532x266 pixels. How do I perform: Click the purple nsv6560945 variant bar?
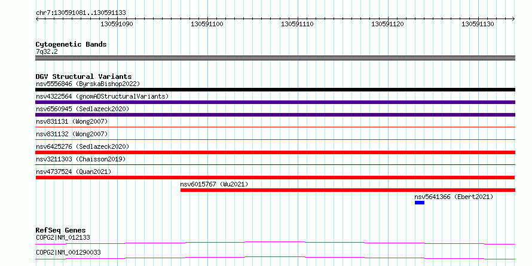click(x=275, y=115)
